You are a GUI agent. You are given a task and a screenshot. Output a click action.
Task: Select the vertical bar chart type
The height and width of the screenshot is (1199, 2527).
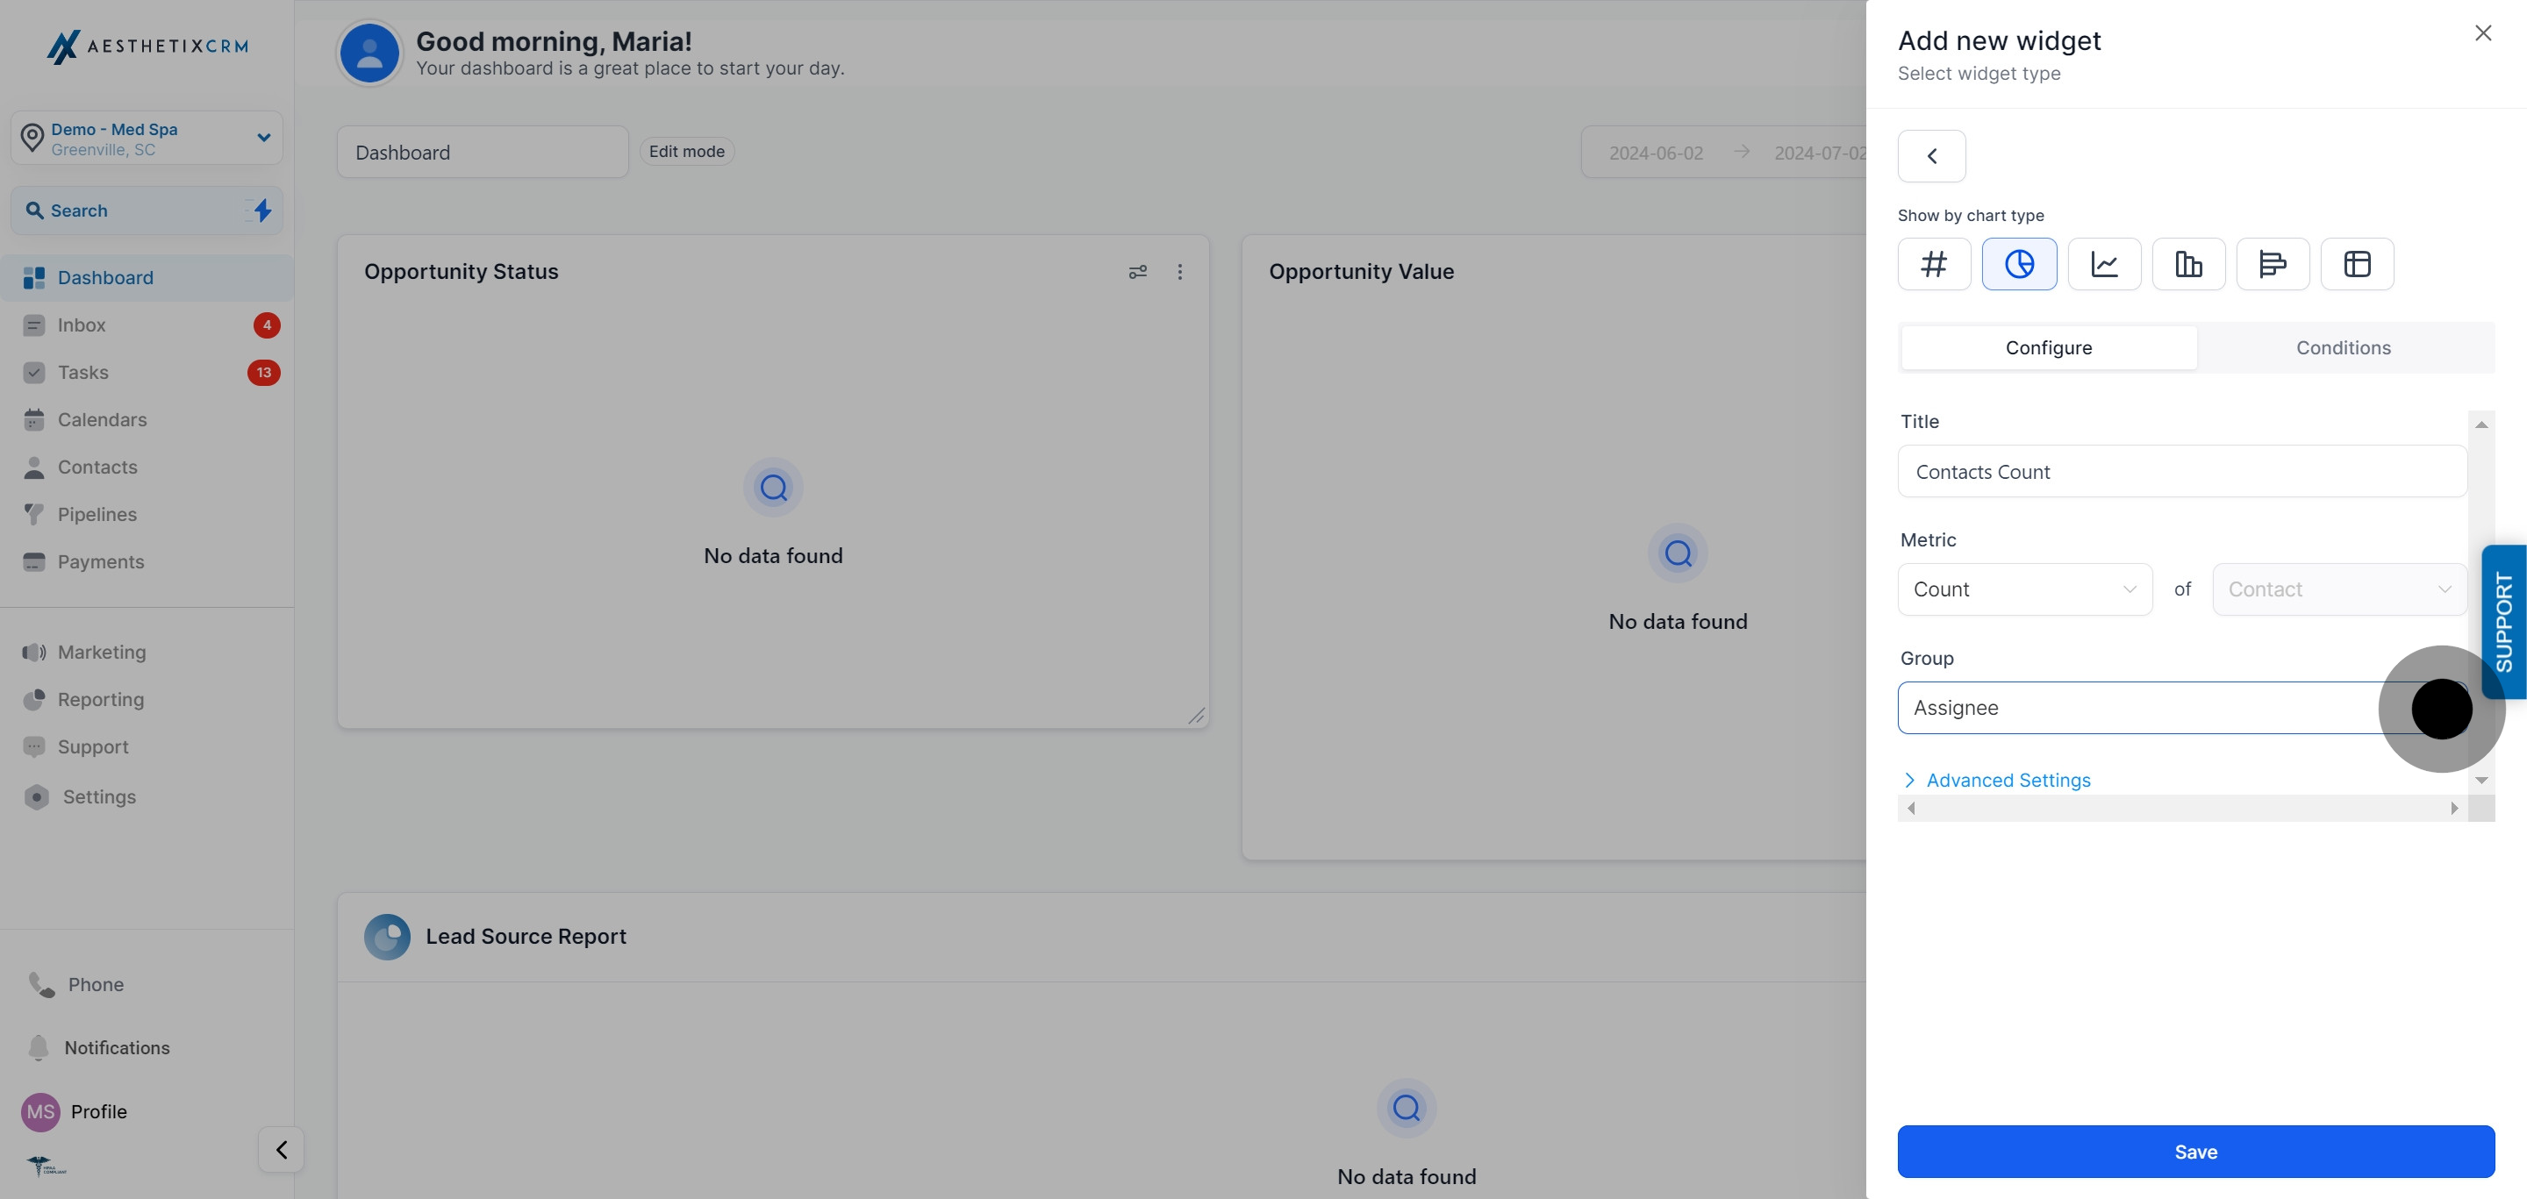(x=2187, y=264)
